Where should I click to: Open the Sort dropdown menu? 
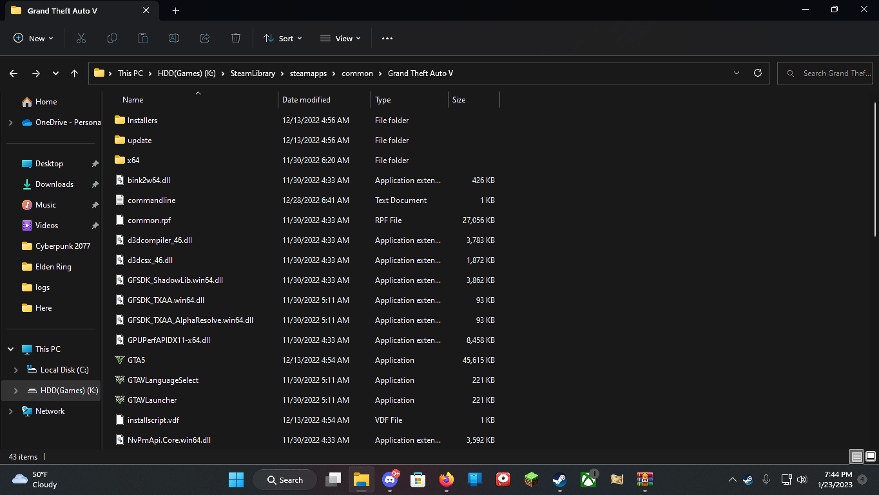click(283, 38)
